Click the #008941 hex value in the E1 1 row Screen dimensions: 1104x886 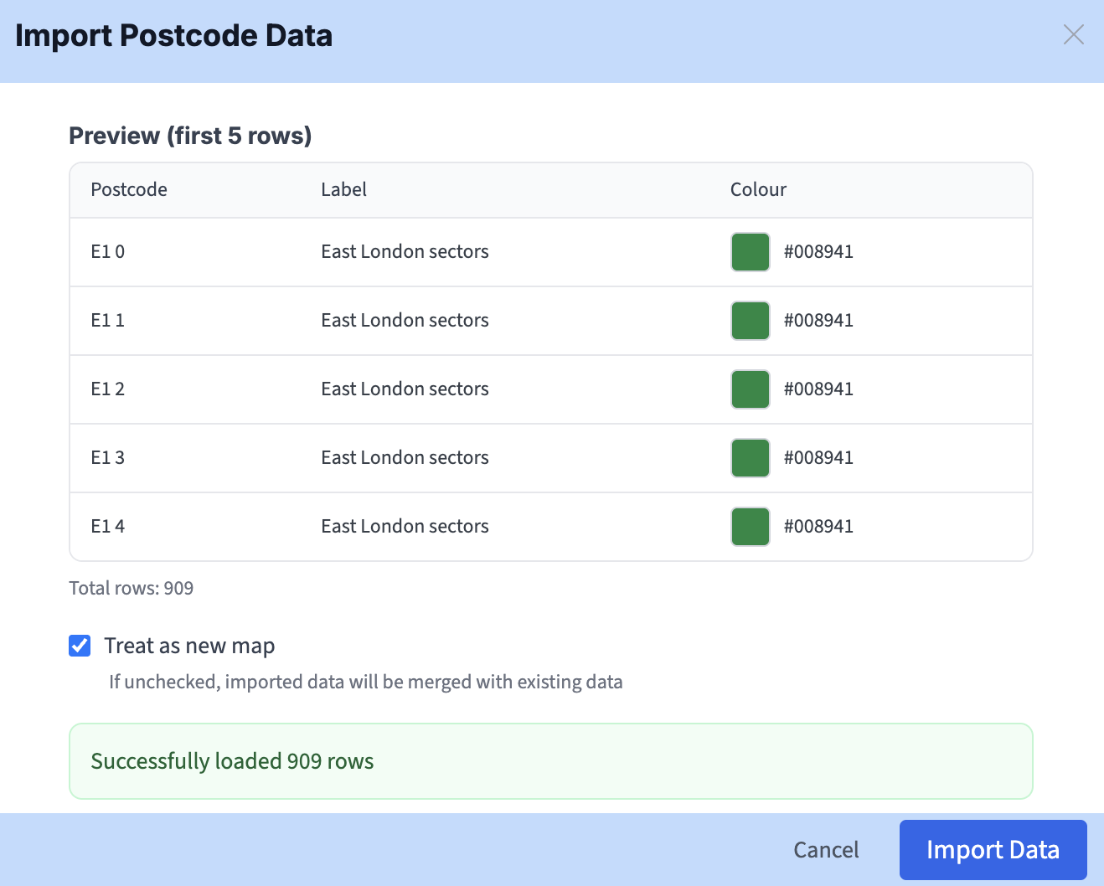click(x=818, y=321)
